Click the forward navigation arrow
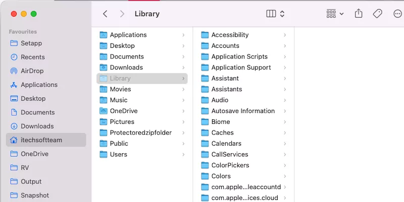Screen dimensions: 404x202 [x=122, y=14]
